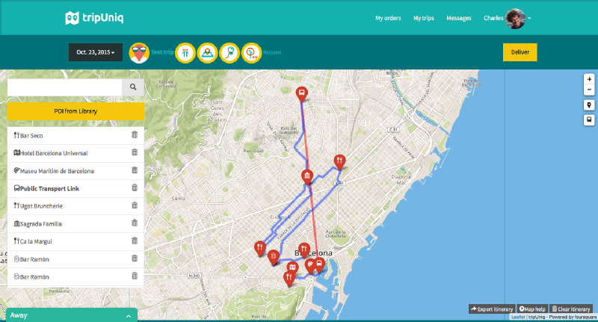Select the hotel bed map marker
The image size is (598, 322).
292,267
